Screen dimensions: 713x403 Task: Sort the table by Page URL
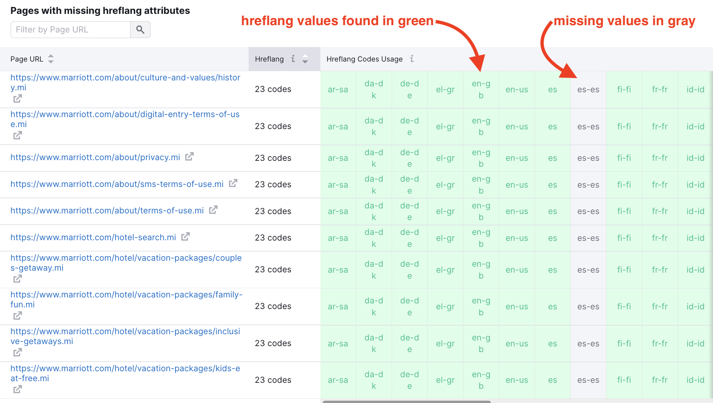click(51, 59)
